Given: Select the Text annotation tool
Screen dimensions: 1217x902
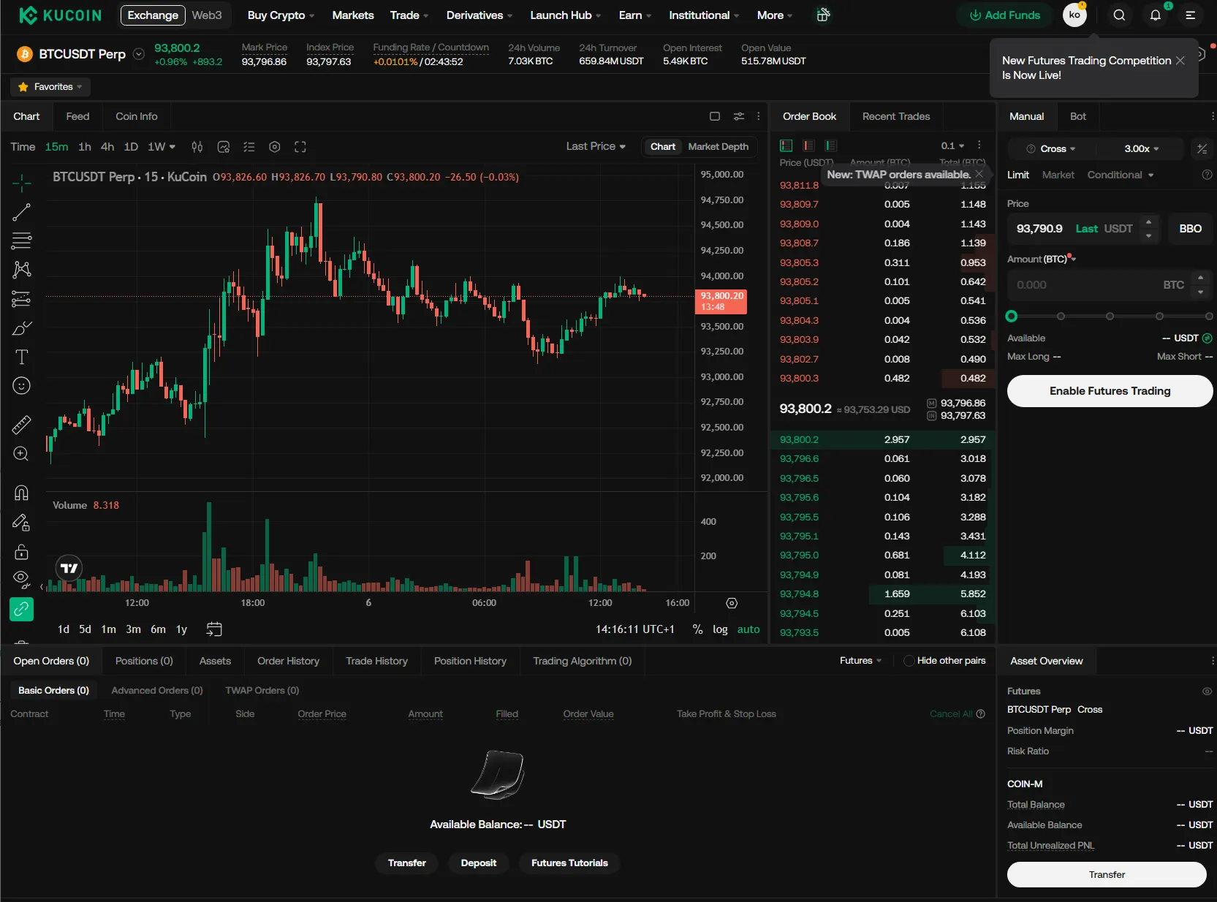Looking at the screenshot, I should 22,357.
